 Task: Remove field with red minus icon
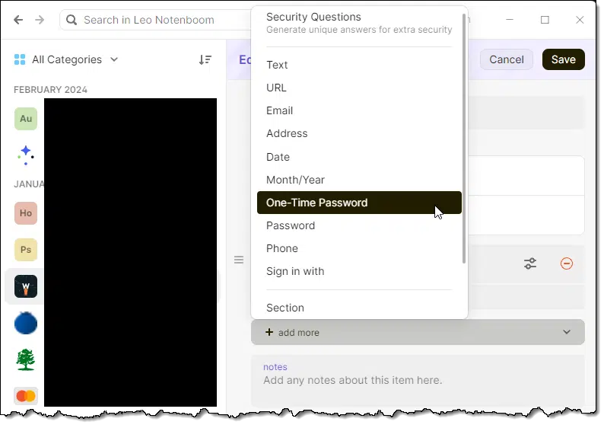[x=566, y=264]
